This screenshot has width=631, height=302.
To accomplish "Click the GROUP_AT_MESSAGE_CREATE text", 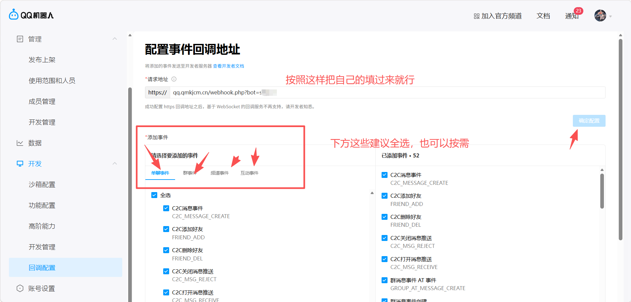I will click(x=428, y=288).
